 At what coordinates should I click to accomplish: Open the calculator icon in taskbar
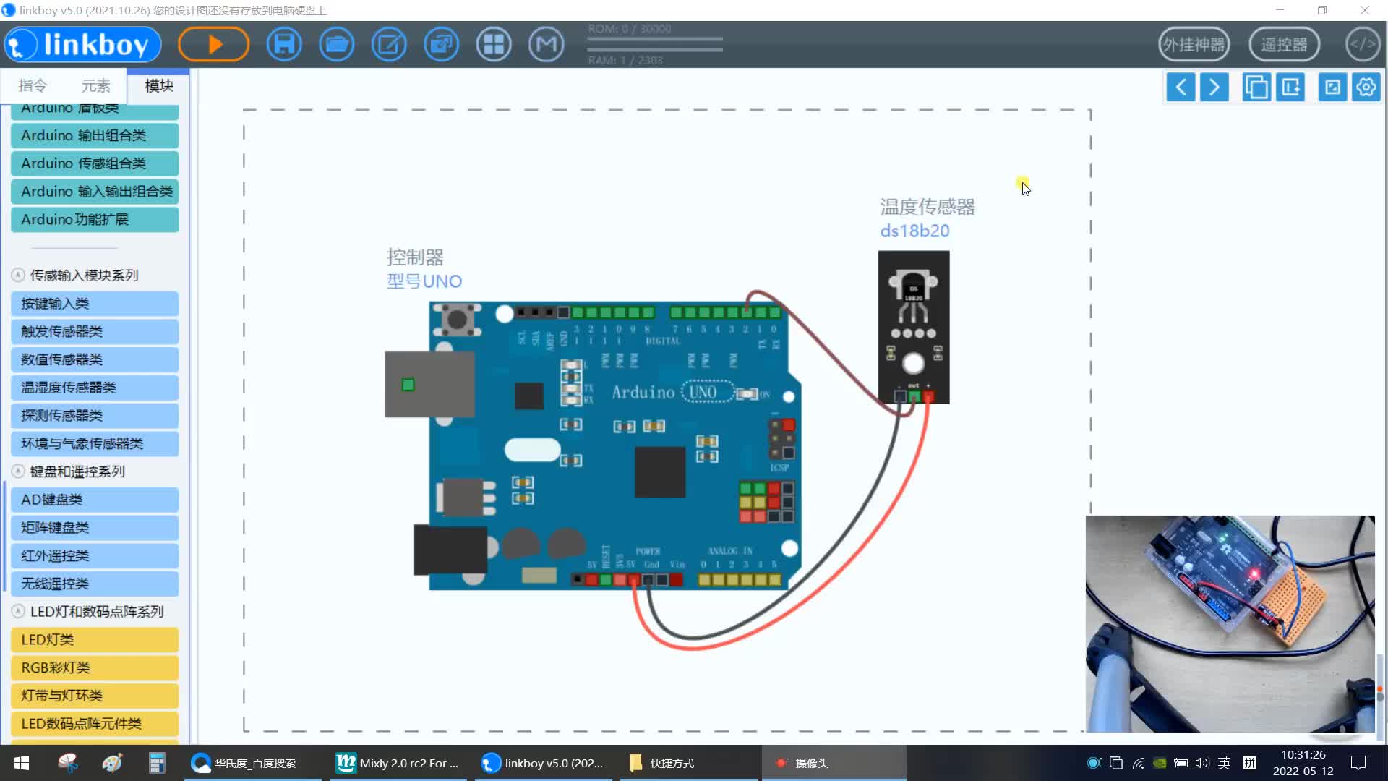(x=157, y=763)
